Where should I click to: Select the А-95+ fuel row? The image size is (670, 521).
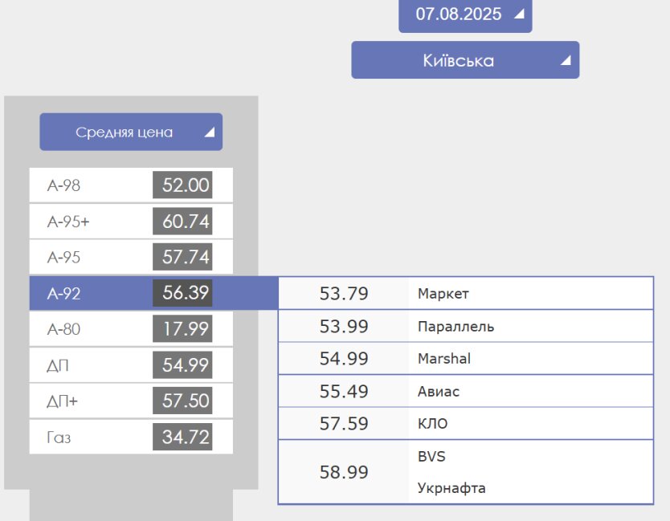[x=131, y=222]
